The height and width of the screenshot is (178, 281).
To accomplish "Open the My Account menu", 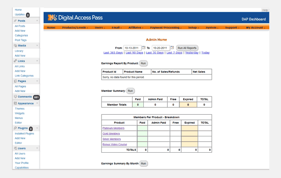I will tap(256, 28).
